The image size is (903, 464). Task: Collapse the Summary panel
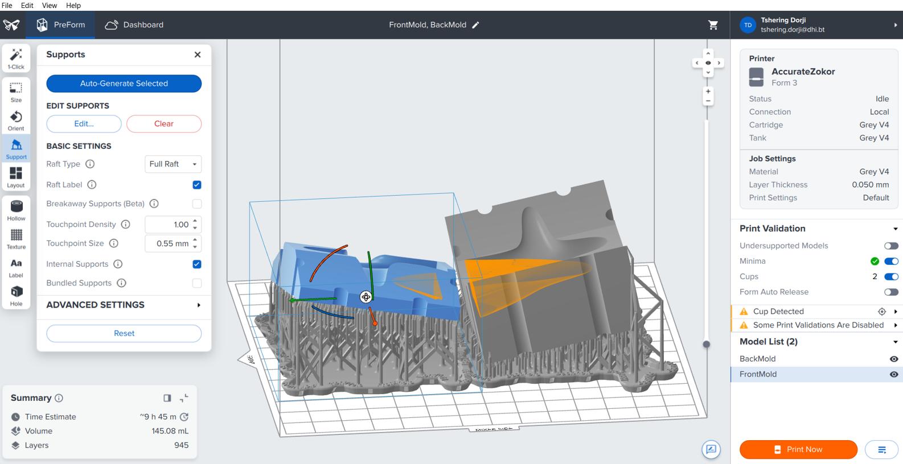[184, 398]
